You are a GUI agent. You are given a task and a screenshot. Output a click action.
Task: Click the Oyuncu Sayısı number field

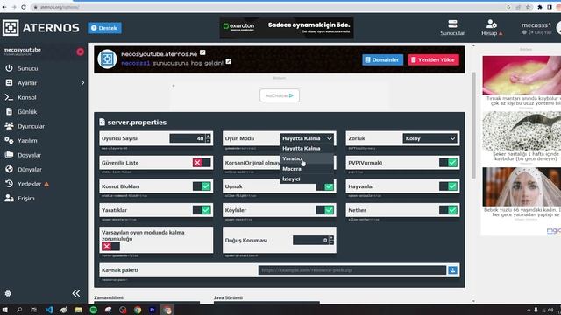pyautogui.click(x=187, y=138)
